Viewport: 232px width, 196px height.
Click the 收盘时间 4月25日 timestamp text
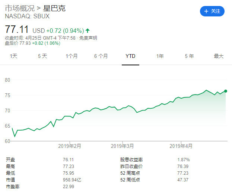coord(40,38)
